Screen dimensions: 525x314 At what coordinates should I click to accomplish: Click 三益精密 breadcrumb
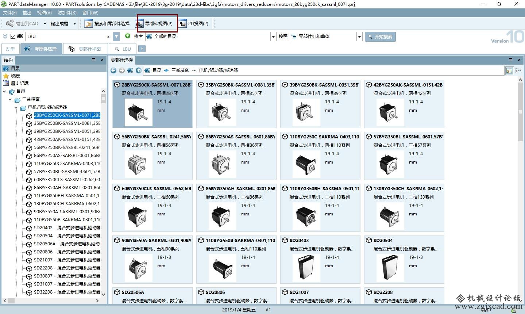(180, 70)
